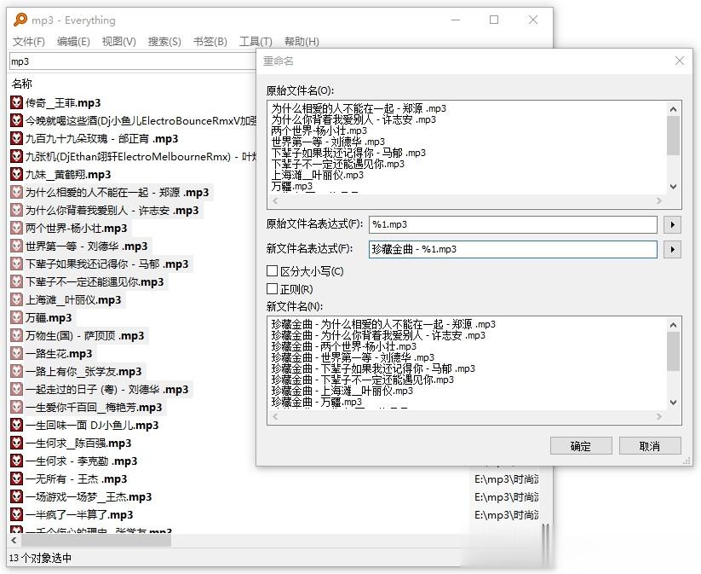Click file icon of 一场游戏一场梦_王杰.mp3
Viewport: 701px width, 574px height.
tap(16, 496)
